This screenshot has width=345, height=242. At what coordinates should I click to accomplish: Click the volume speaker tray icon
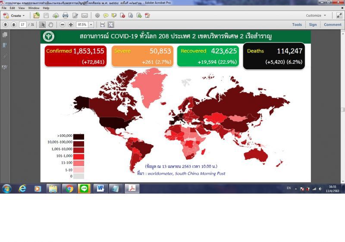tap(320, 189)
